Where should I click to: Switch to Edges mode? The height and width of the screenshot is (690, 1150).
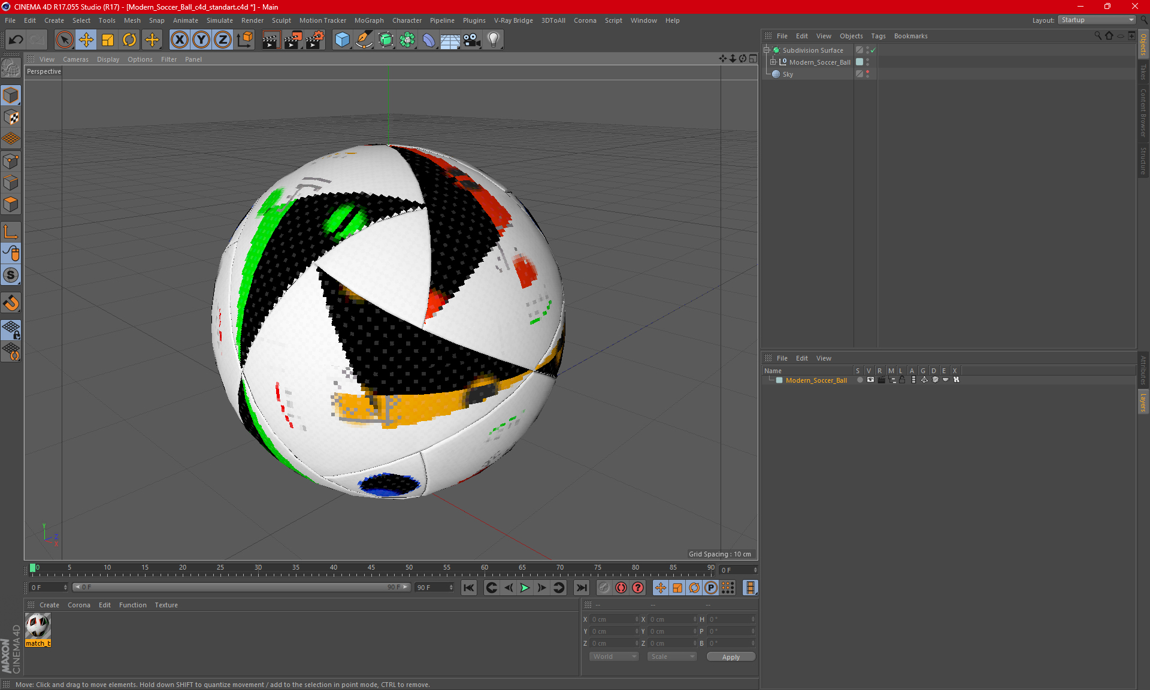point(11,183)
